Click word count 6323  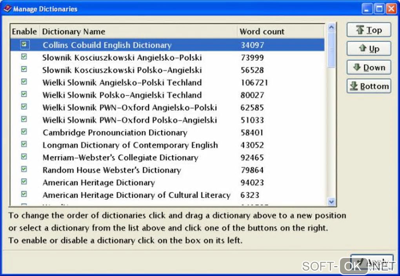tap(250, 195)
